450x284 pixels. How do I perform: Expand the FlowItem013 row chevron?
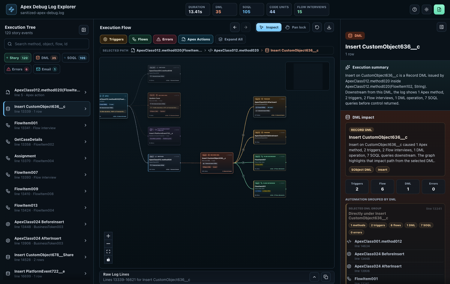click(x=85, y=208)
